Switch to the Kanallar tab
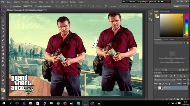190x106 pixels. pyautogui.click(x=166, y=73)
